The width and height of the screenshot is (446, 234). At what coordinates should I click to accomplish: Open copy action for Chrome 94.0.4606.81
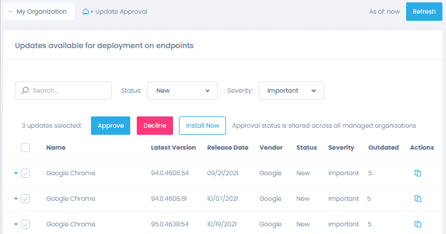pos(417,198)
